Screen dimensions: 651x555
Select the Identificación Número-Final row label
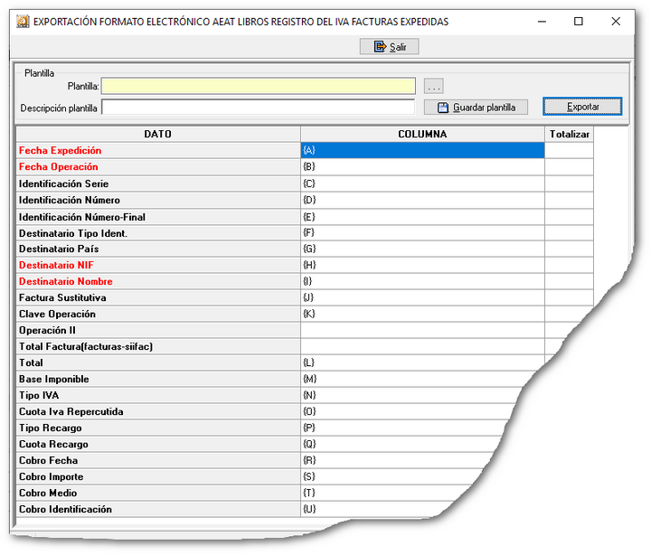(x=158, y=217)
